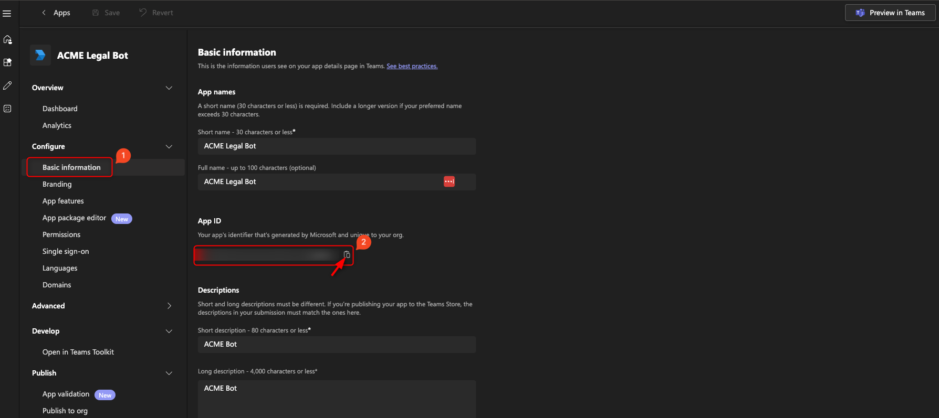
Task: Open the Apps icon in left rail
Action: [x=7, y=62]
